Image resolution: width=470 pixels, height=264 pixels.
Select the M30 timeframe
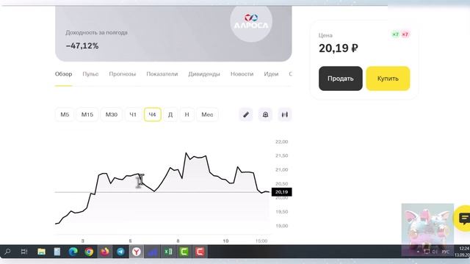point(111,114)
